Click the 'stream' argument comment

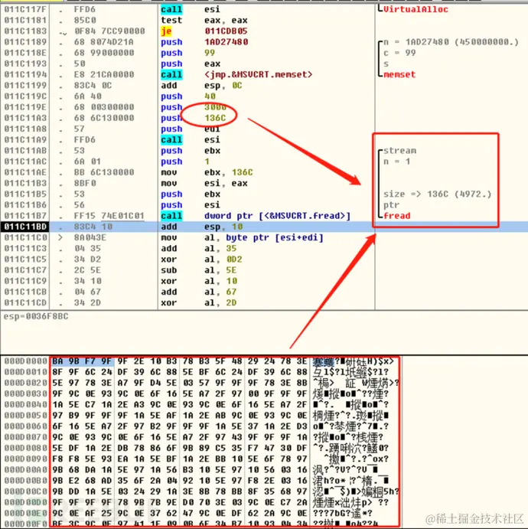(399, 151)
